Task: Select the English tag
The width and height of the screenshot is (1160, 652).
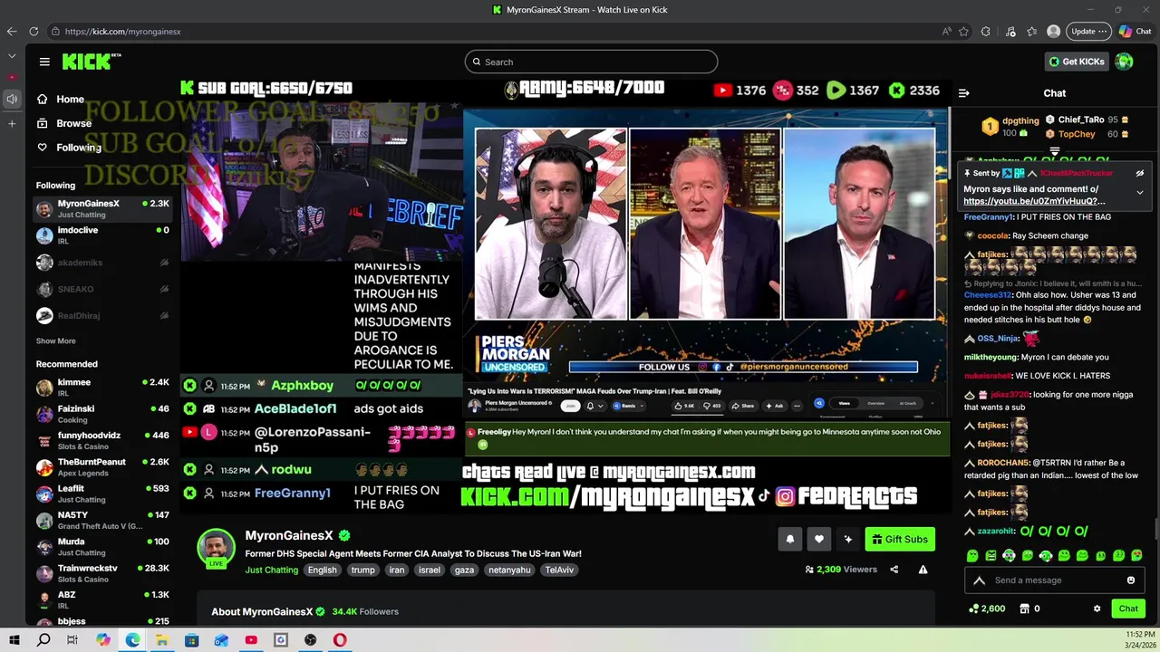Action: [322, 570]
